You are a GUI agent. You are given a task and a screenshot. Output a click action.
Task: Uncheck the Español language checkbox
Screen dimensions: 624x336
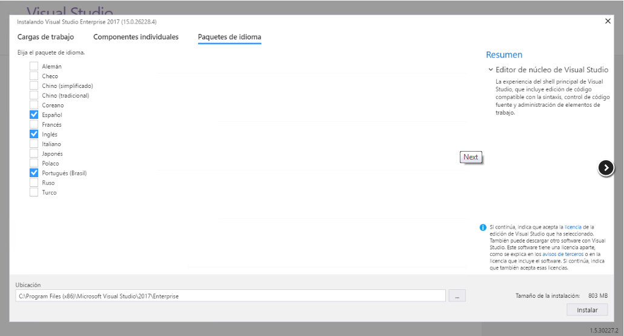pos(34,115)
